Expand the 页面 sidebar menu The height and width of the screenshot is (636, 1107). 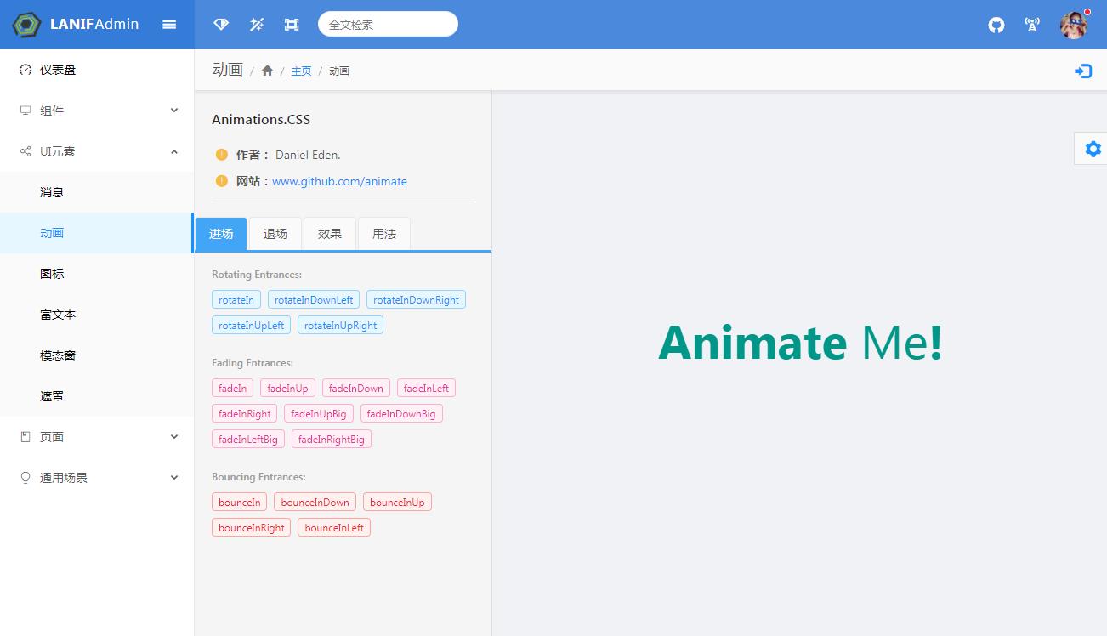(97, 437)
